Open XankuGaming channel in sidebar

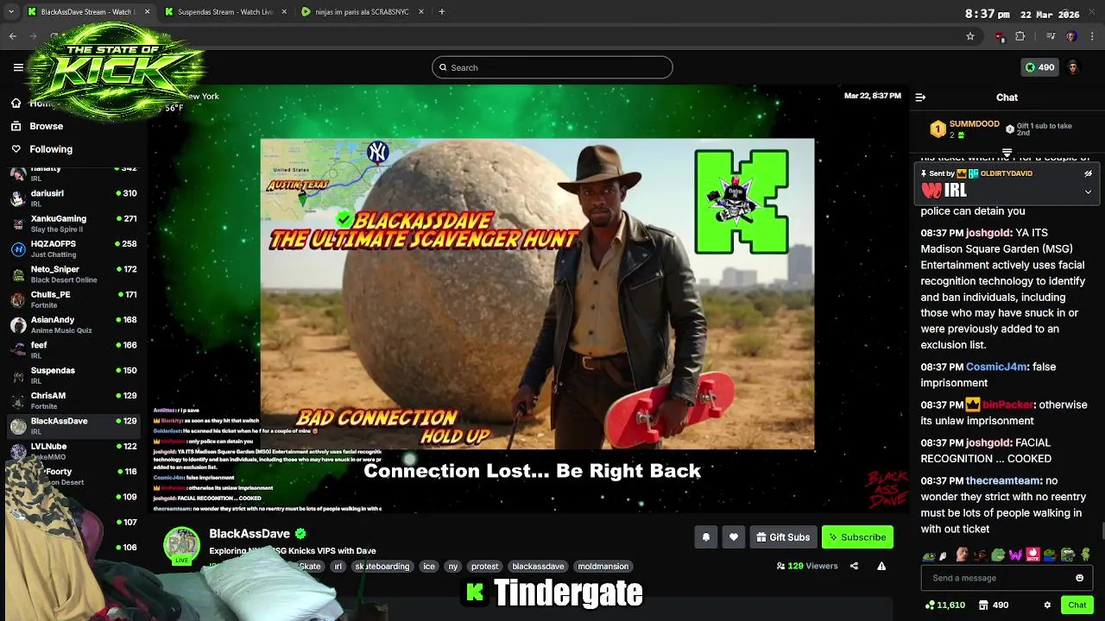point(73,223)
